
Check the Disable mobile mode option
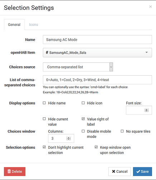coord(83,131)
